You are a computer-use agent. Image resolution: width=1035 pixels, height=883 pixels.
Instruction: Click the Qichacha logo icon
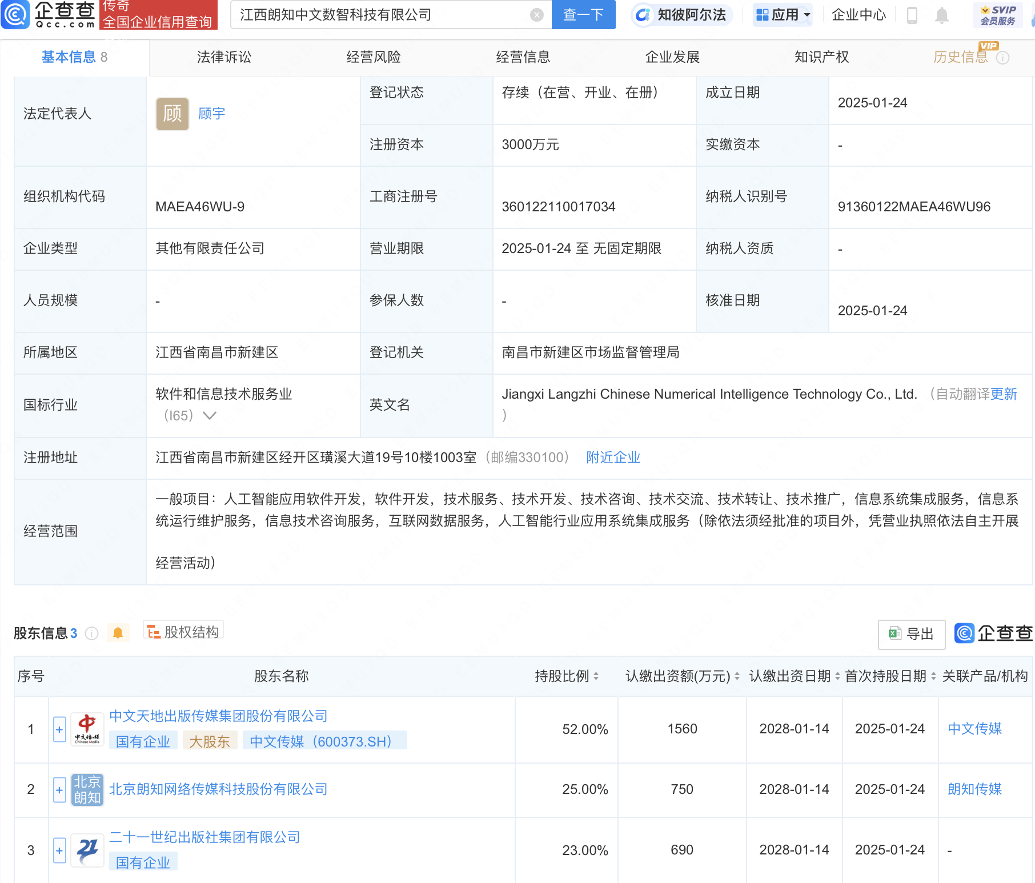pyautogui.click(x=15, y=15)
